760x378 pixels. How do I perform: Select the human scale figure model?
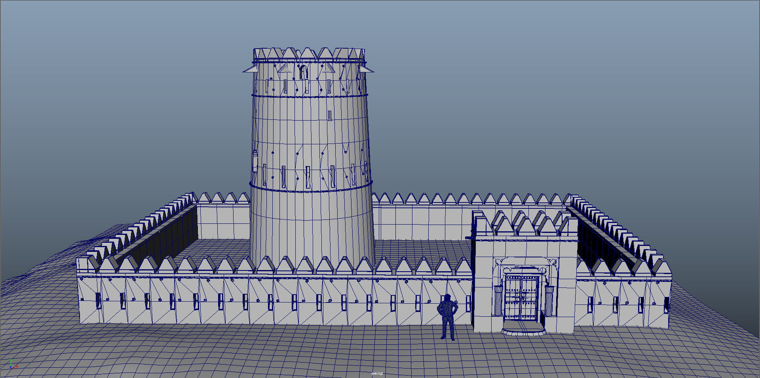pyautogui.click(x=448, y=317)
